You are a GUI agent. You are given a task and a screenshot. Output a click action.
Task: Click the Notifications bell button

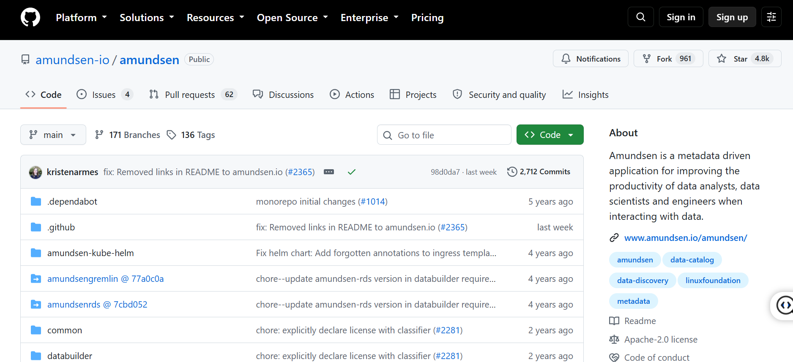tap(591, 59)
